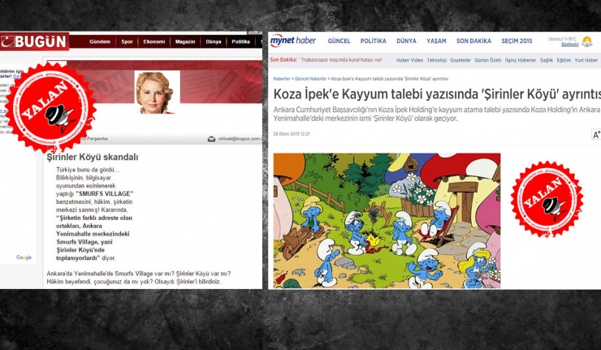
Task: Open the Seçim 2015 tab
Action: tap(517, 41)
